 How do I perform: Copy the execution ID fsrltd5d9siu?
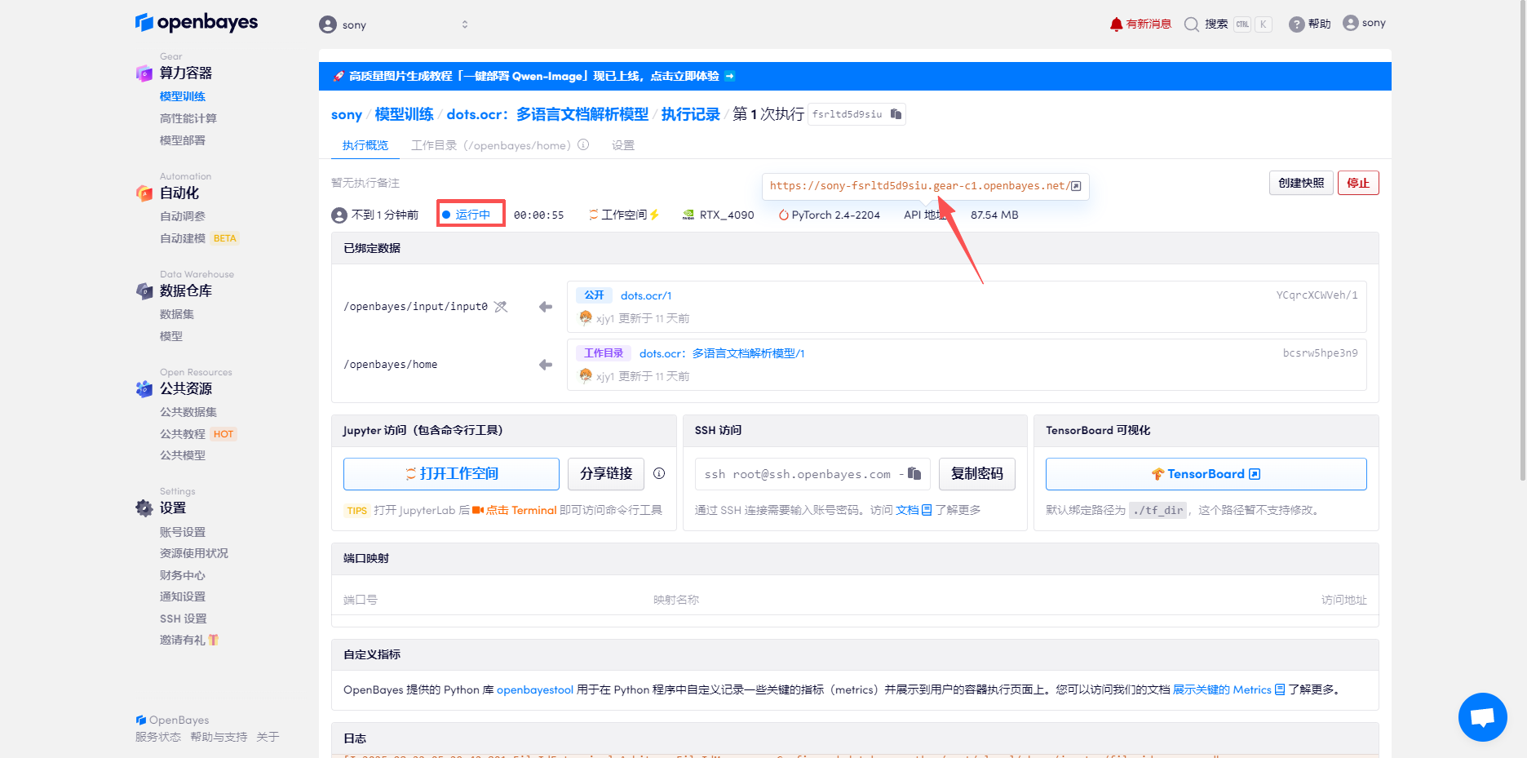pos(894,114)
